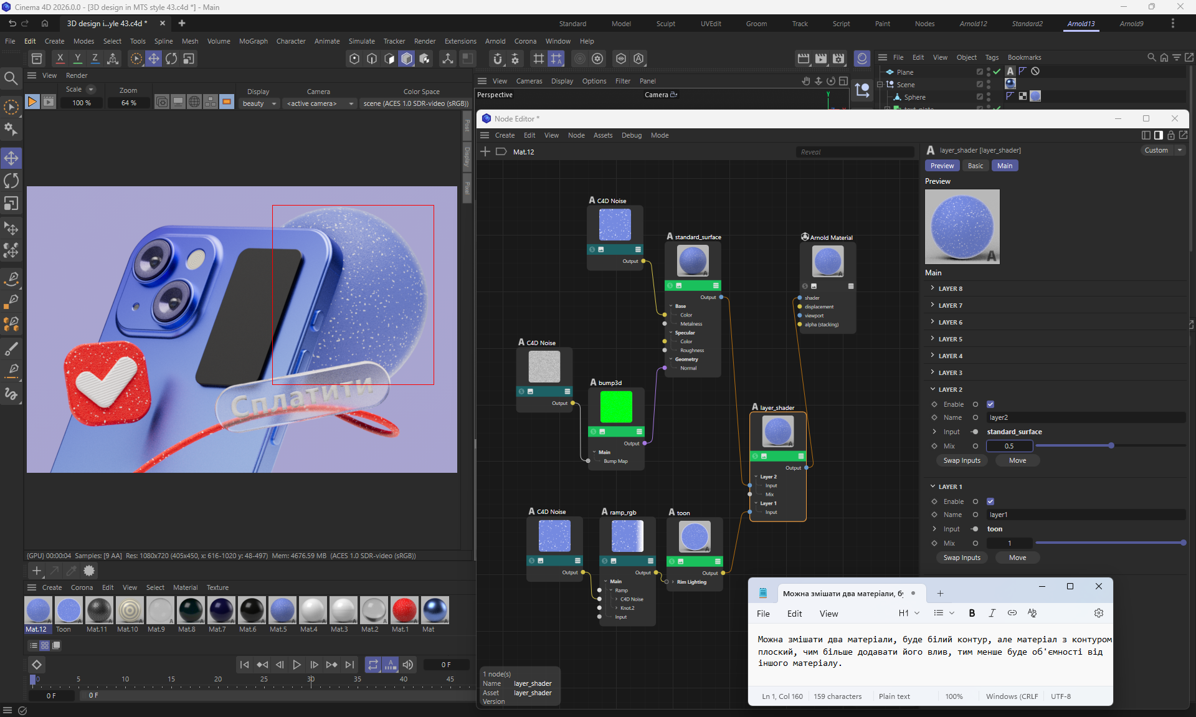
Task: Toggle timeline loop playback button
Action: tap(373, 665)
